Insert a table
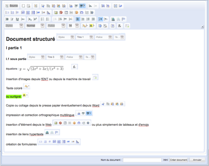This screenshot has height=166, width=209. coord(66,13)
